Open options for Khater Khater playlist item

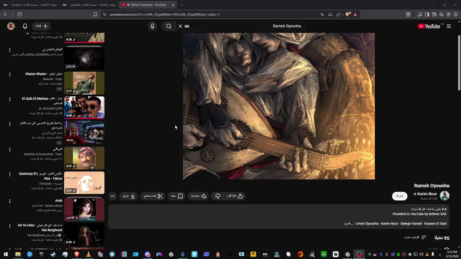tap(10, 74)
